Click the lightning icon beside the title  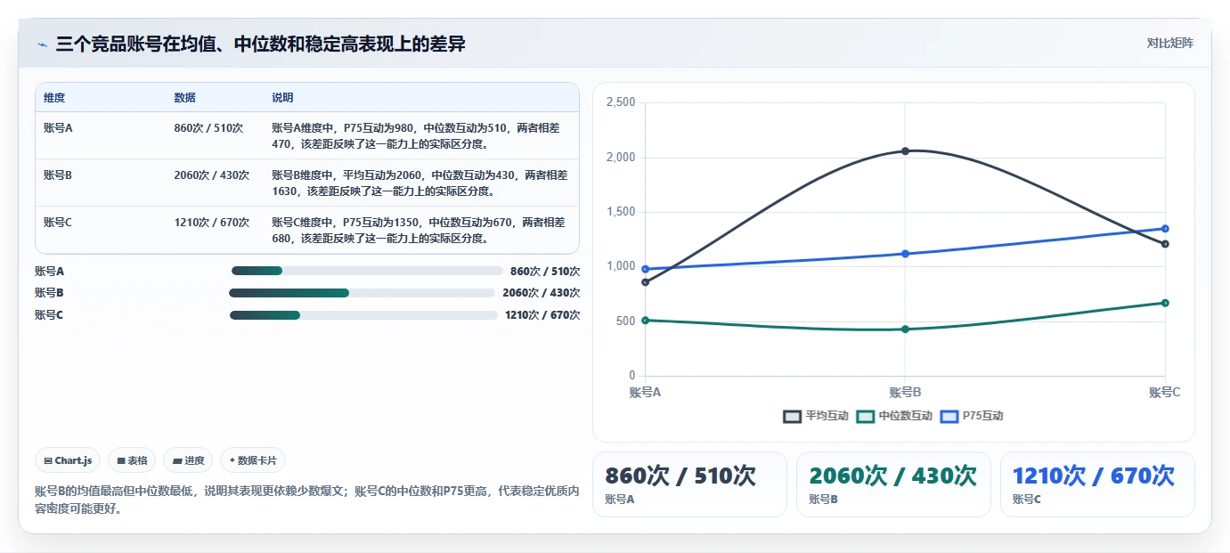click(x=42, y=44)
